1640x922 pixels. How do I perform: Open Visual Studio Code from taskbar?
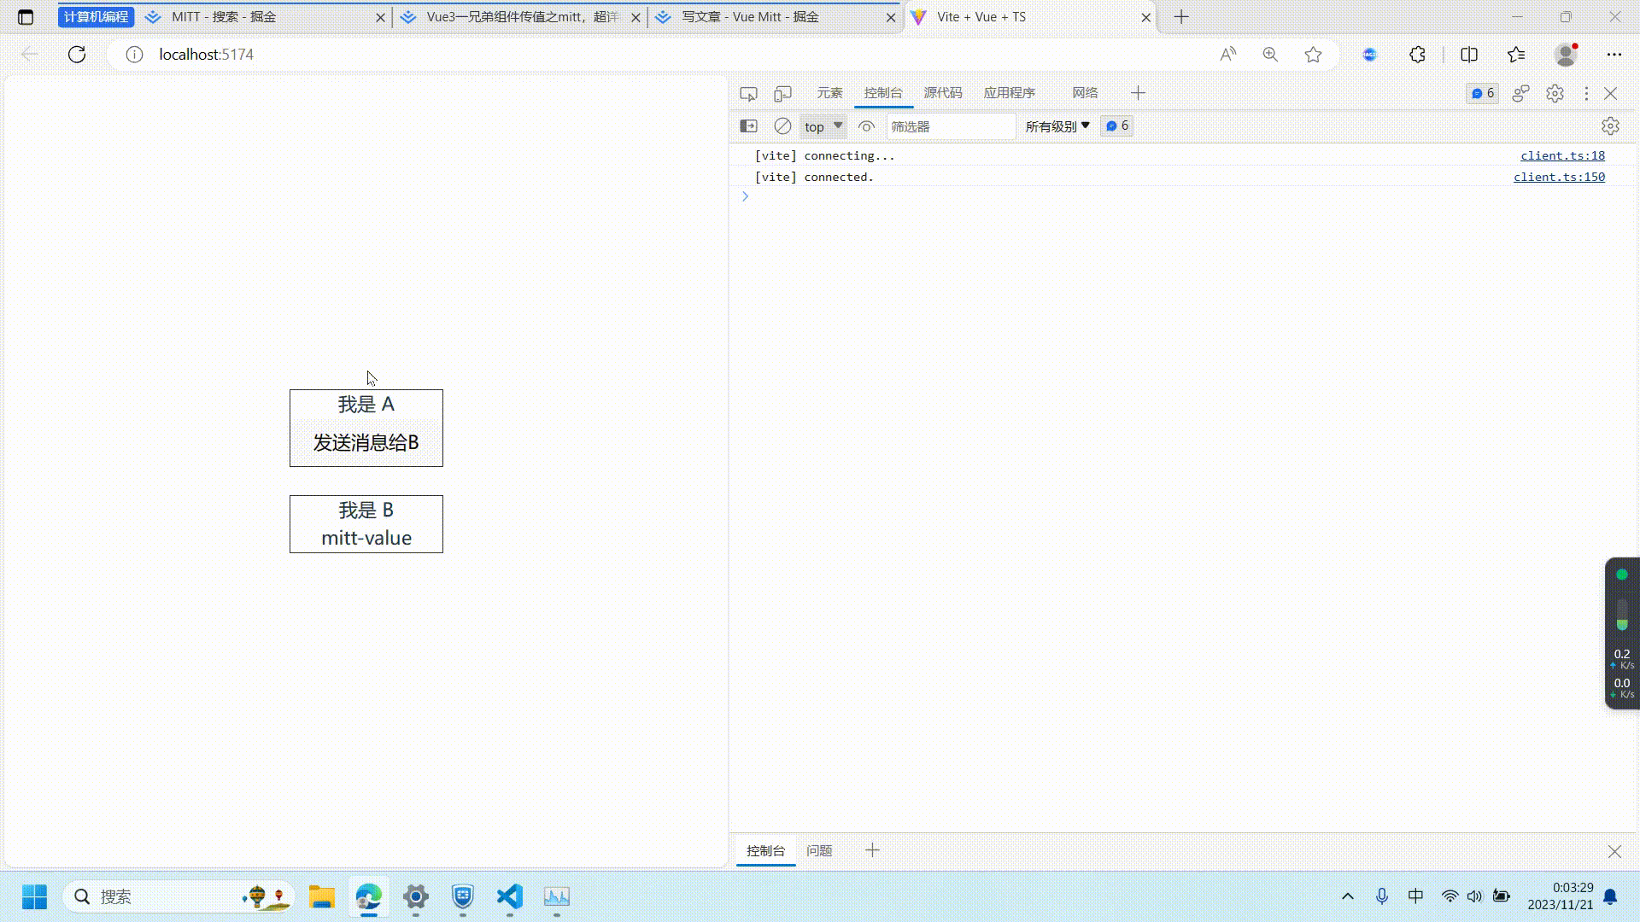(510, 896)
